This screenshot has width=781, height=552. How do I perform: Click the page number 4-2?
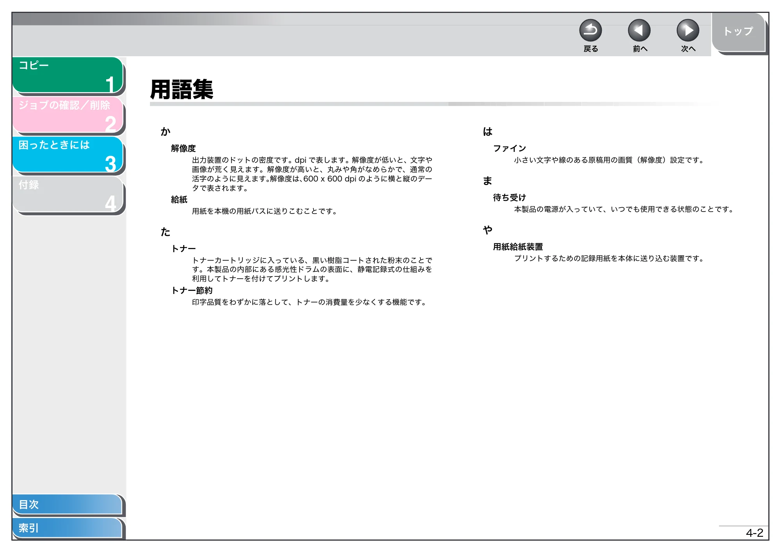coord(754,533)
